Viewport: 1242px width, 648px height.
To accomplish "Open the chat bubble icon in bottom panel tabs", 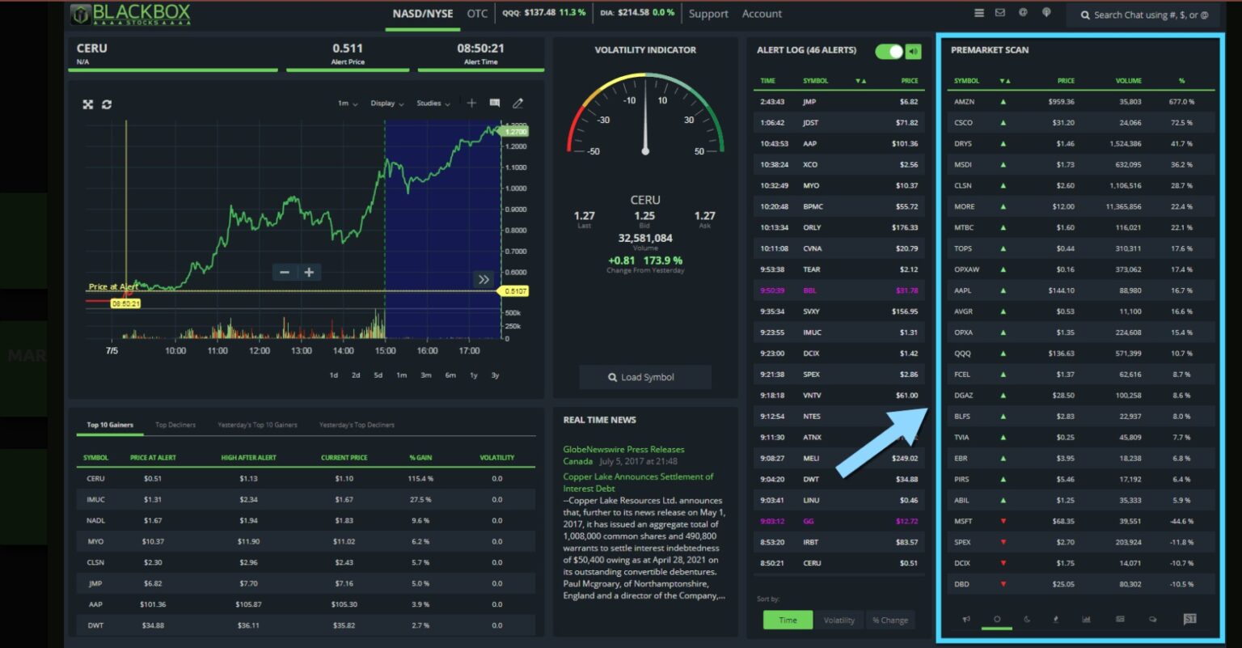I will [1153, 619].
